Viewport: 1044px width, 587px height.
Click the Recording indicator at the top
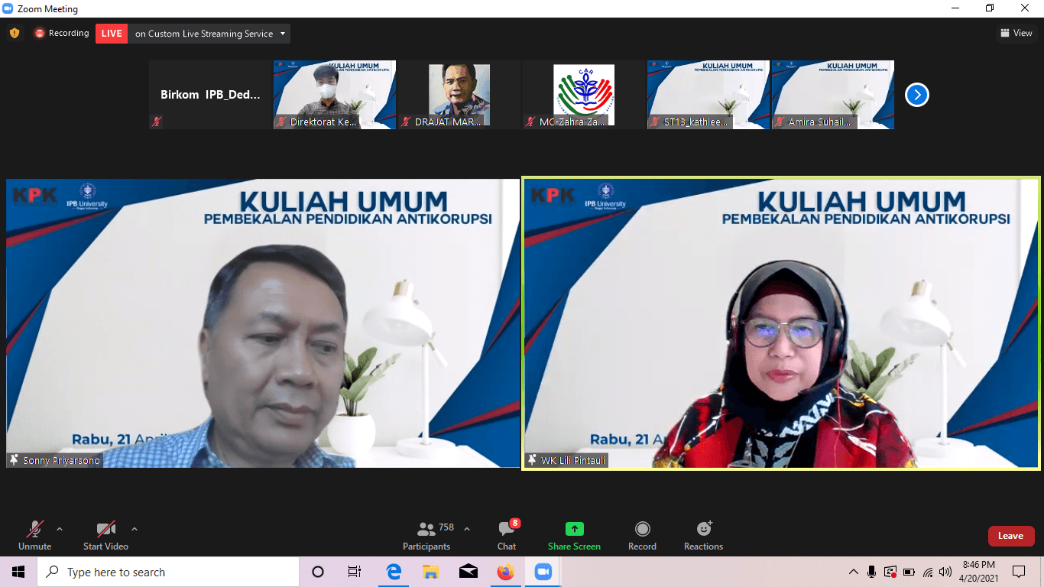pos(61,33)
